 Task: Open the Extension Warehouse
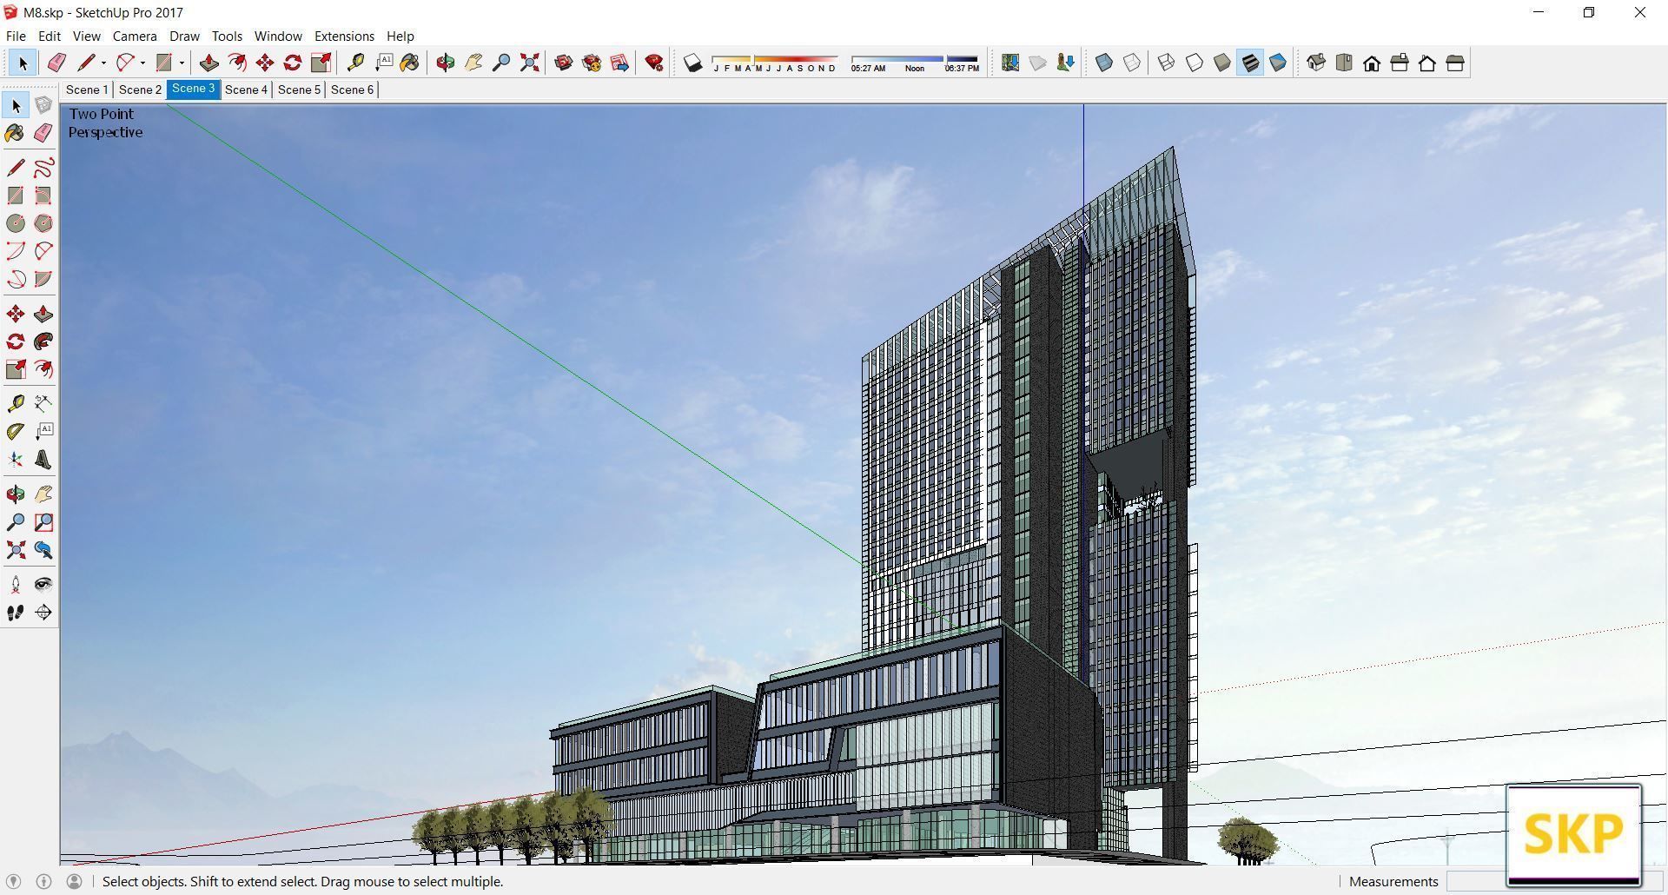click(x=592, y=63)
